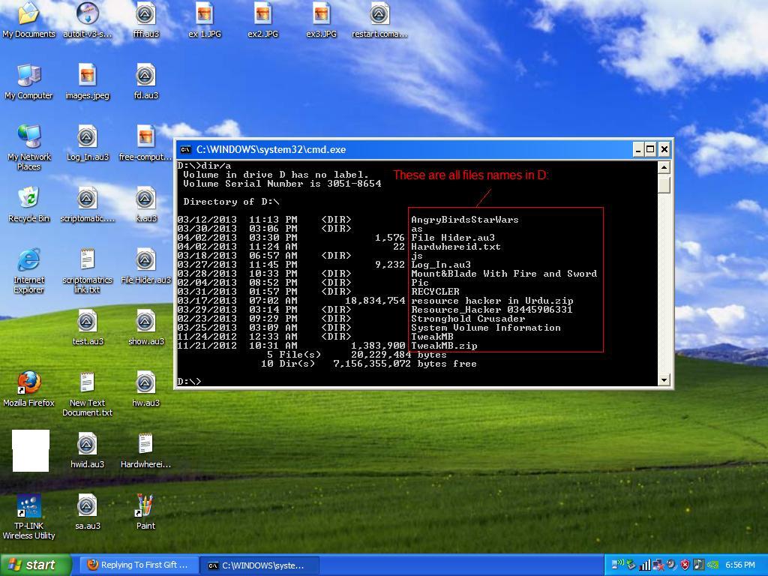This screenshot has width=768, height=576.
Task: Click the cmd scrollbar up arrow
Action: pyautogui.click(x=664, y=167)
